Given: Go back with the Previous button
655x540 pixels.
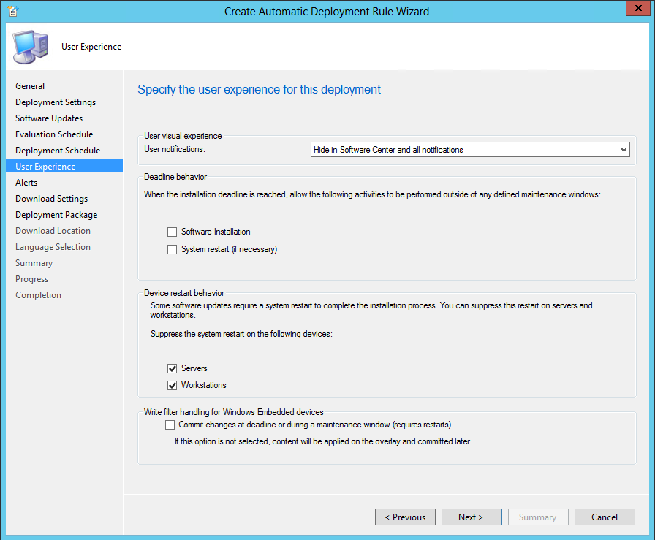Looking at the screenshot, I should [x=405, y=517].
